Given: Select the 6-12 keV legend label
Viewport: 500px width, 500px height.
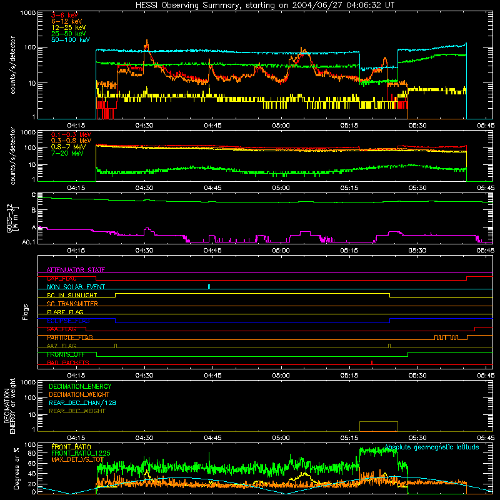Looking at the screenshot, I should pyautogui.click(x=67, y=21).
